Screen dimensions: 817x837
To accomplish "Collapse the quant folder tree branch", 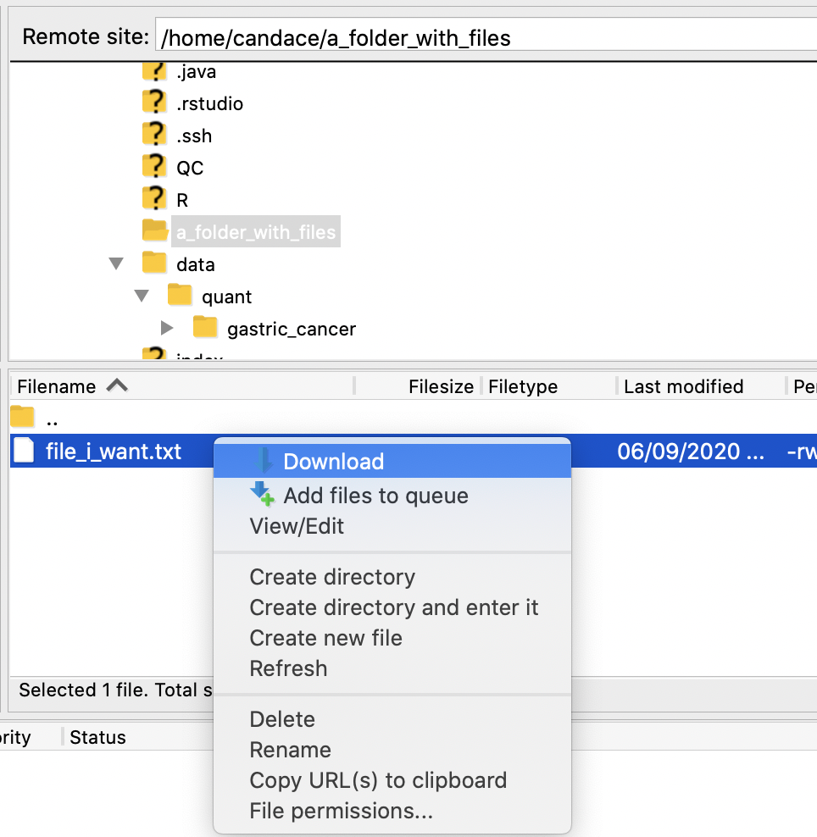I will [x=142, y=296].
